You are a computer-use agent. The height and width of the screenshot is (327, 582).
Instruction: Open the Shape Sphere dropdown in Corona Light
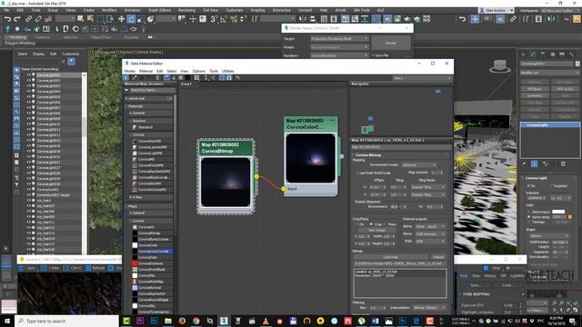(x=549, y=236)
